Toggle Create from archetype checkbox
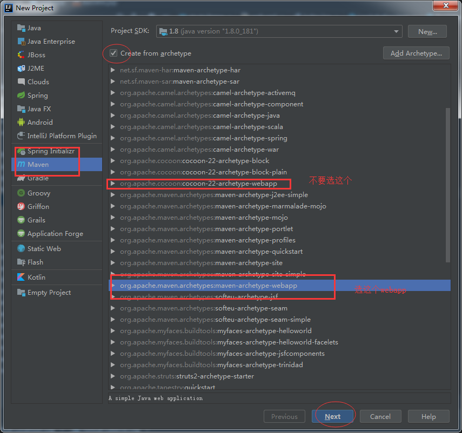The width and height of the screenshot is (462, 433). coord(113,53)
